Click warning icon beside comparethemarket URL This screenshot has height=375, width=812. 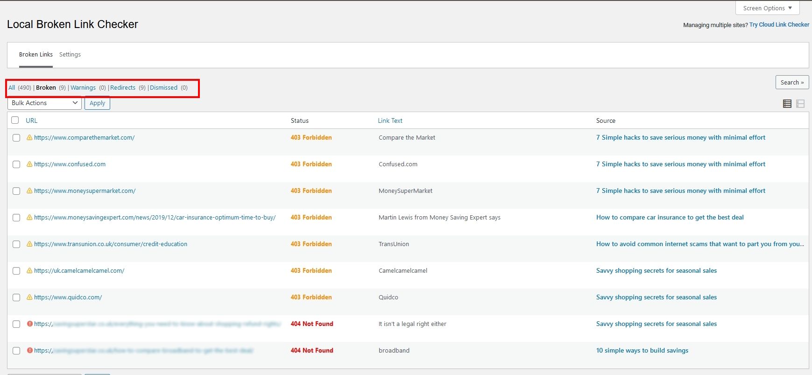click(29, 137)
